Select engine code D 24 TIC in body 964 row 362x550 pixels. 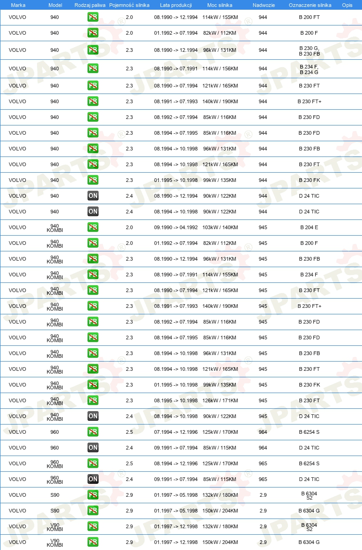[x=309, y=448]
